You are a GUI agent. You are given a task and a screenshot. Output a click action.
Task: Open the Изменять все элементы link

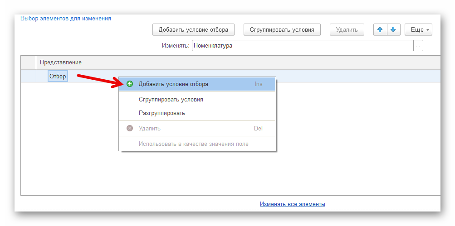tap(293, 204)
